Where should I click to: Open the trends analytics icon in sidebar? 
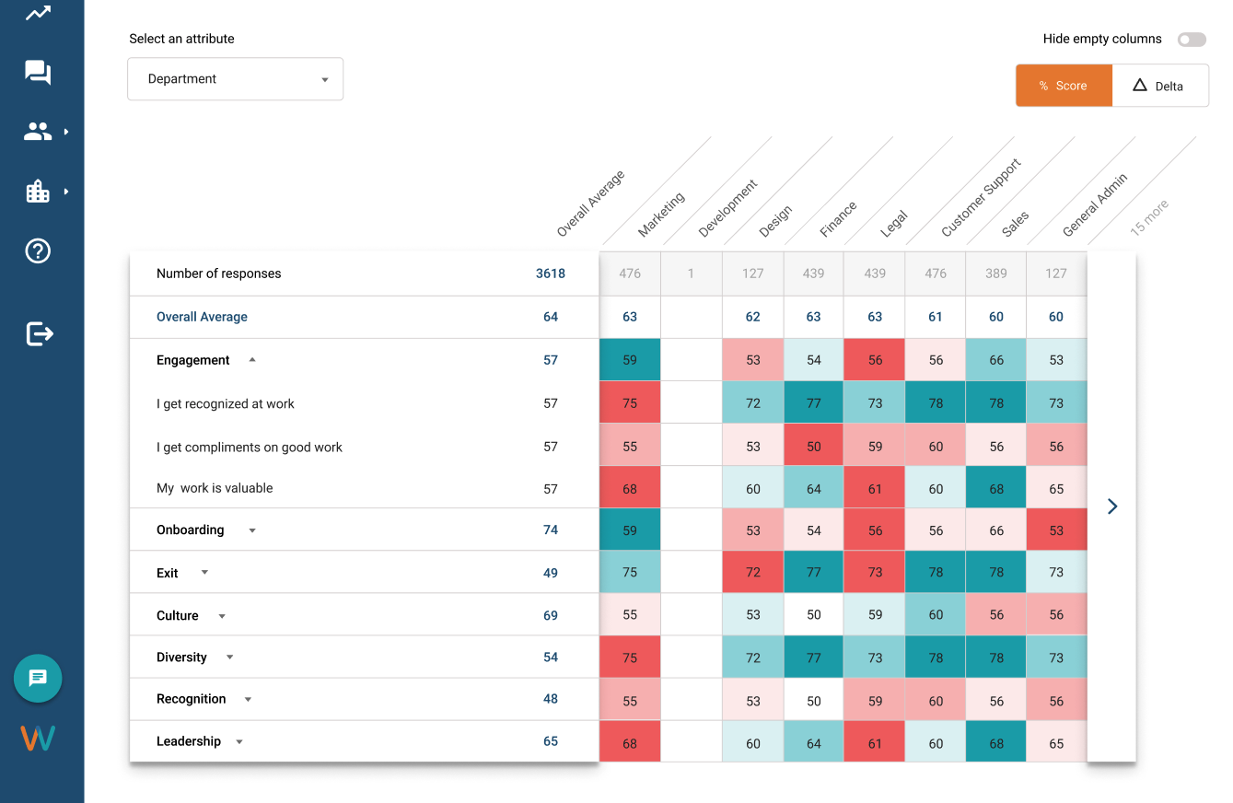pos(38,14)
